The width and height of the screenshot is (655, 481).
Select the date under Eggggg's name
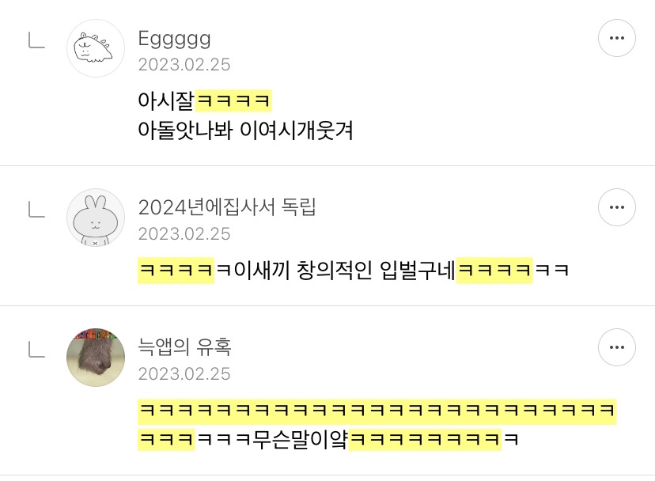point(184,65)
